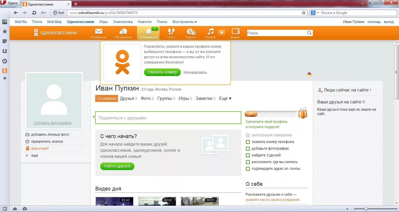This screenshot has height=212, width=399.
Task: Click 'регистрация завершена' checkbox
Action: [248, 135]
